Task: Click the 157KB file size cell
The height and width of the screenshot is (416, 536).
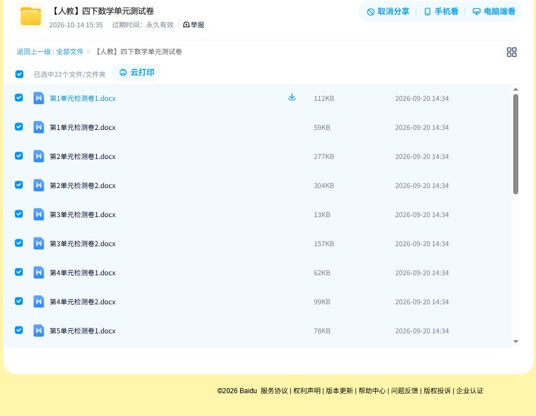Action: coord(324,243)
